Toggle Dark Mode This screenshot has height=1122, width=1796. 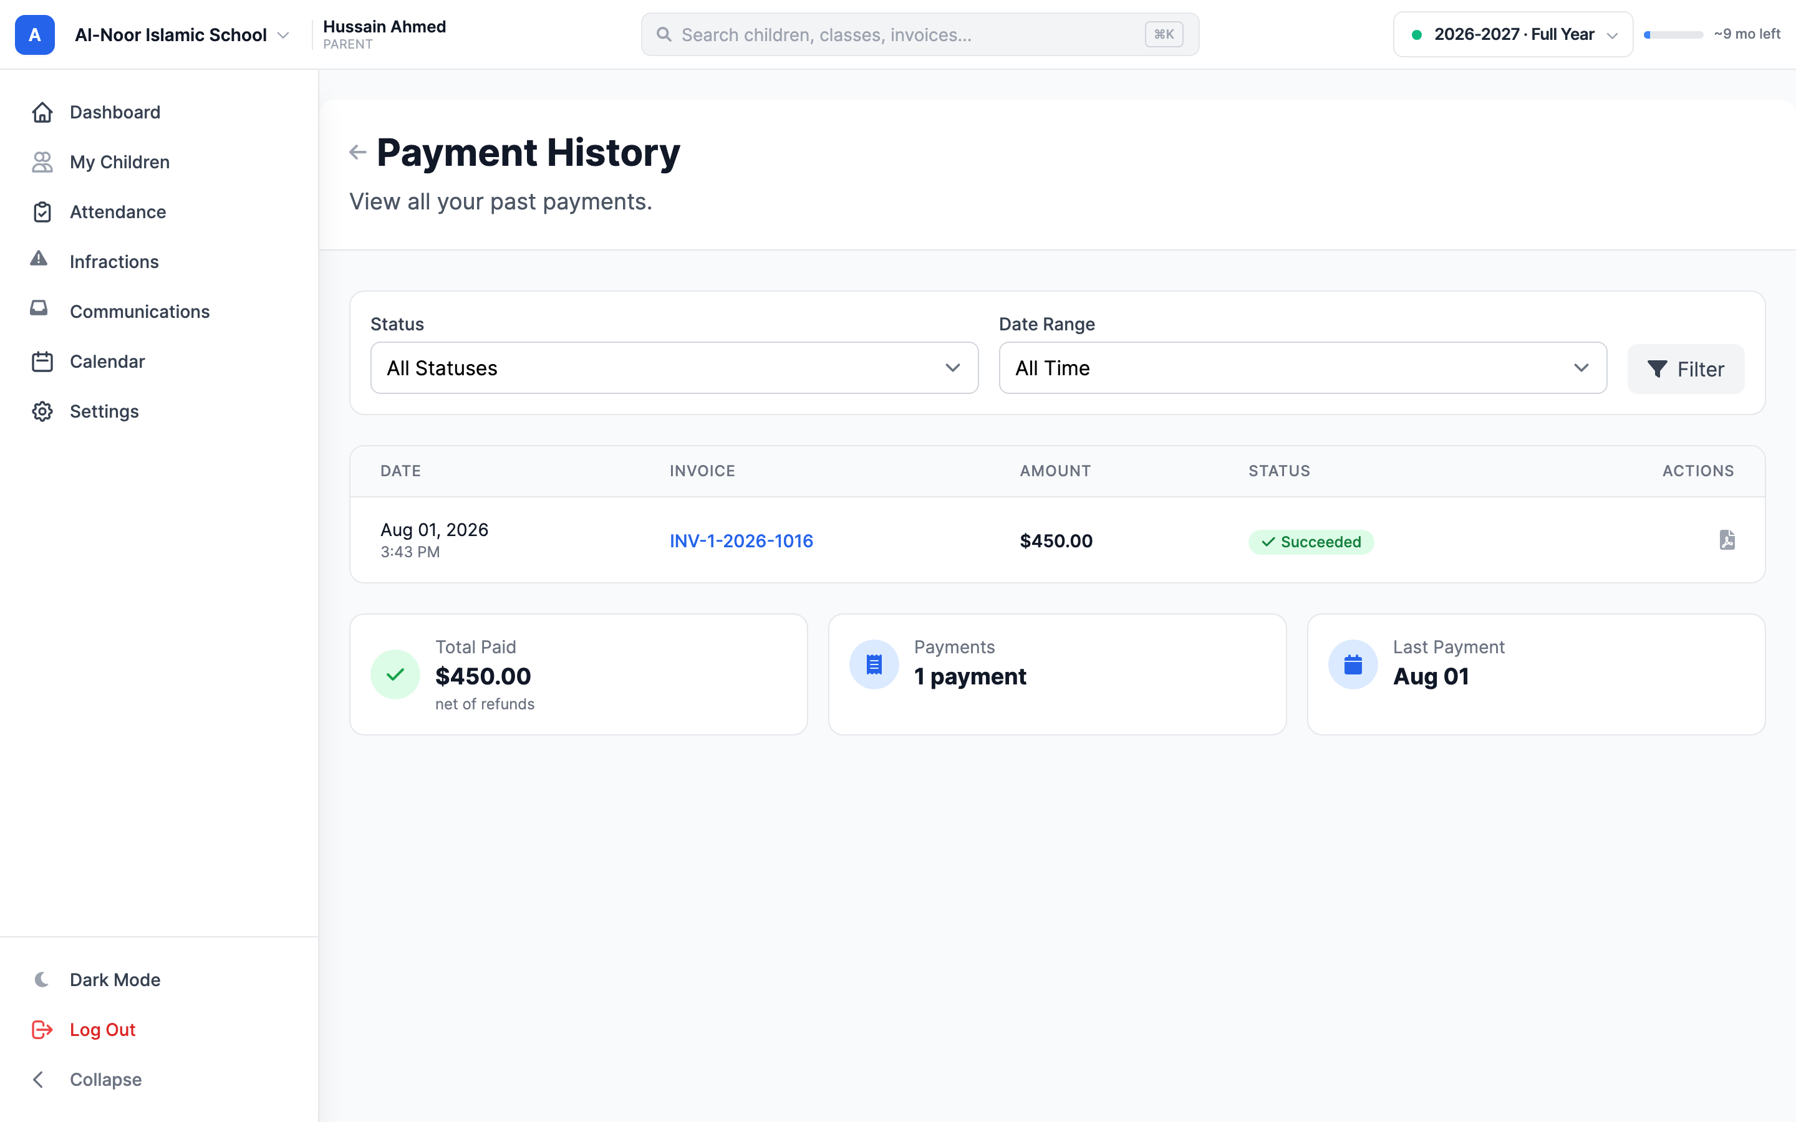[x=159, y=979]
